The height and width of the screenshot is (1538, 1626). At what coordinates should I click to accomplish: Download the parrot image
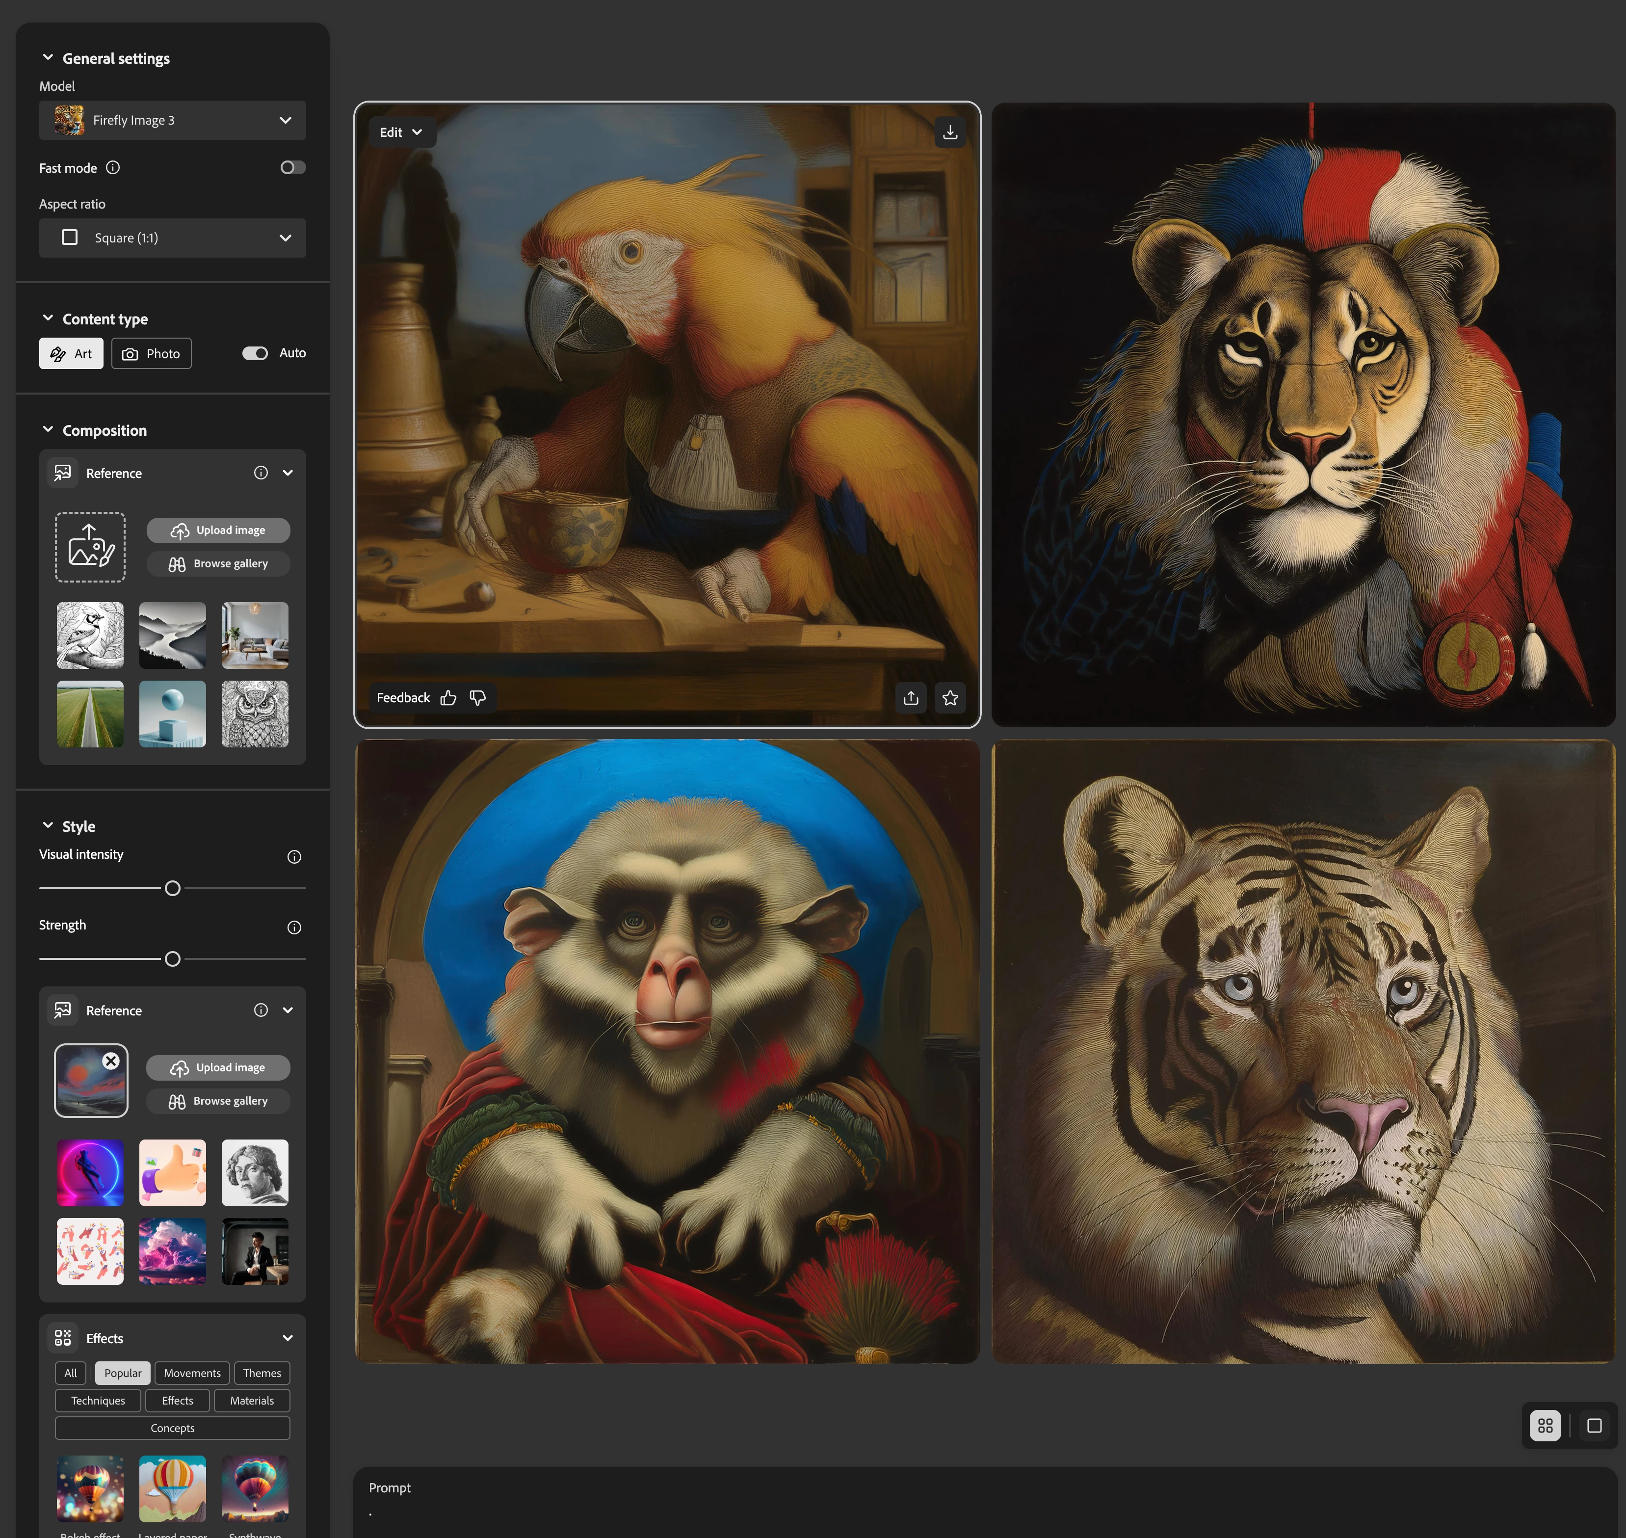(950, 132)
